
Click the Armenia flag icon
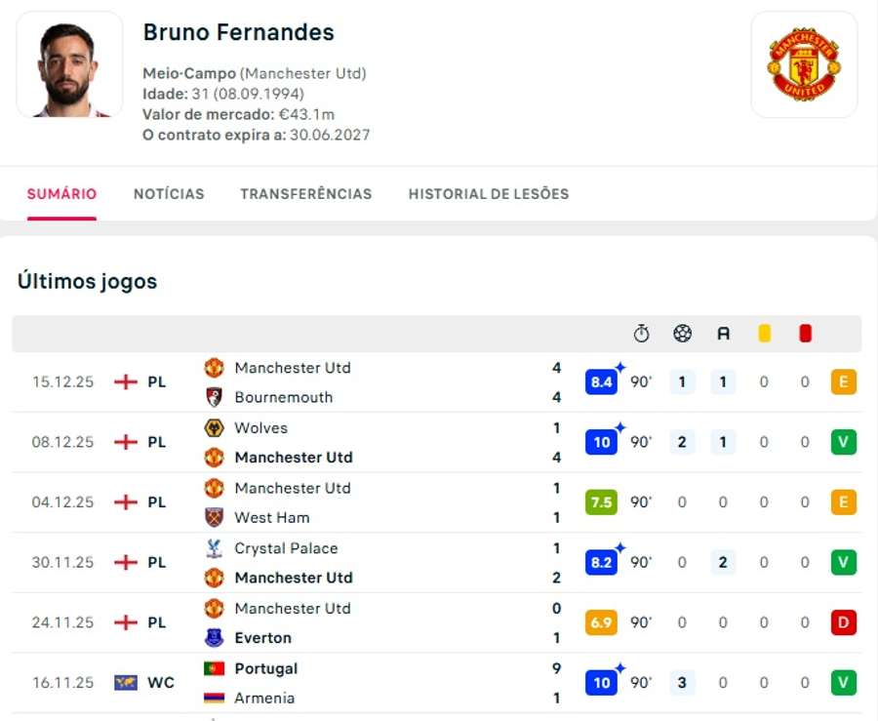pyautogui.click(x=216, y=698)
